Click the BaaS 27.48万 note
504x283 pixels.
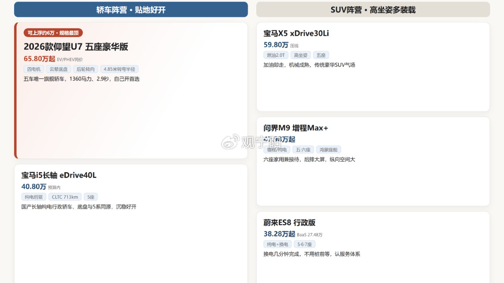pos(310,235)
